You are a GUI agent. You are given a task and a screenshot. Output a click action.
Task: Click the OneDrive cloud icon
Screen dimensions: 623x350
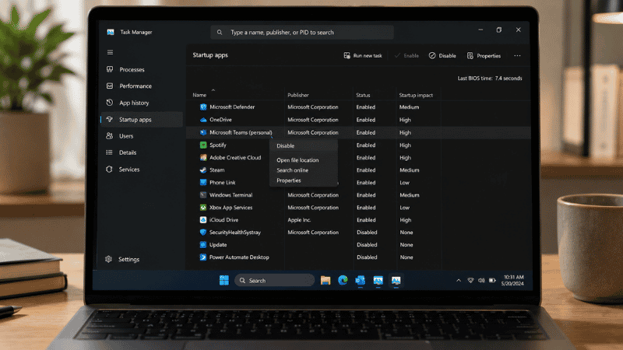tap(203, 120)
